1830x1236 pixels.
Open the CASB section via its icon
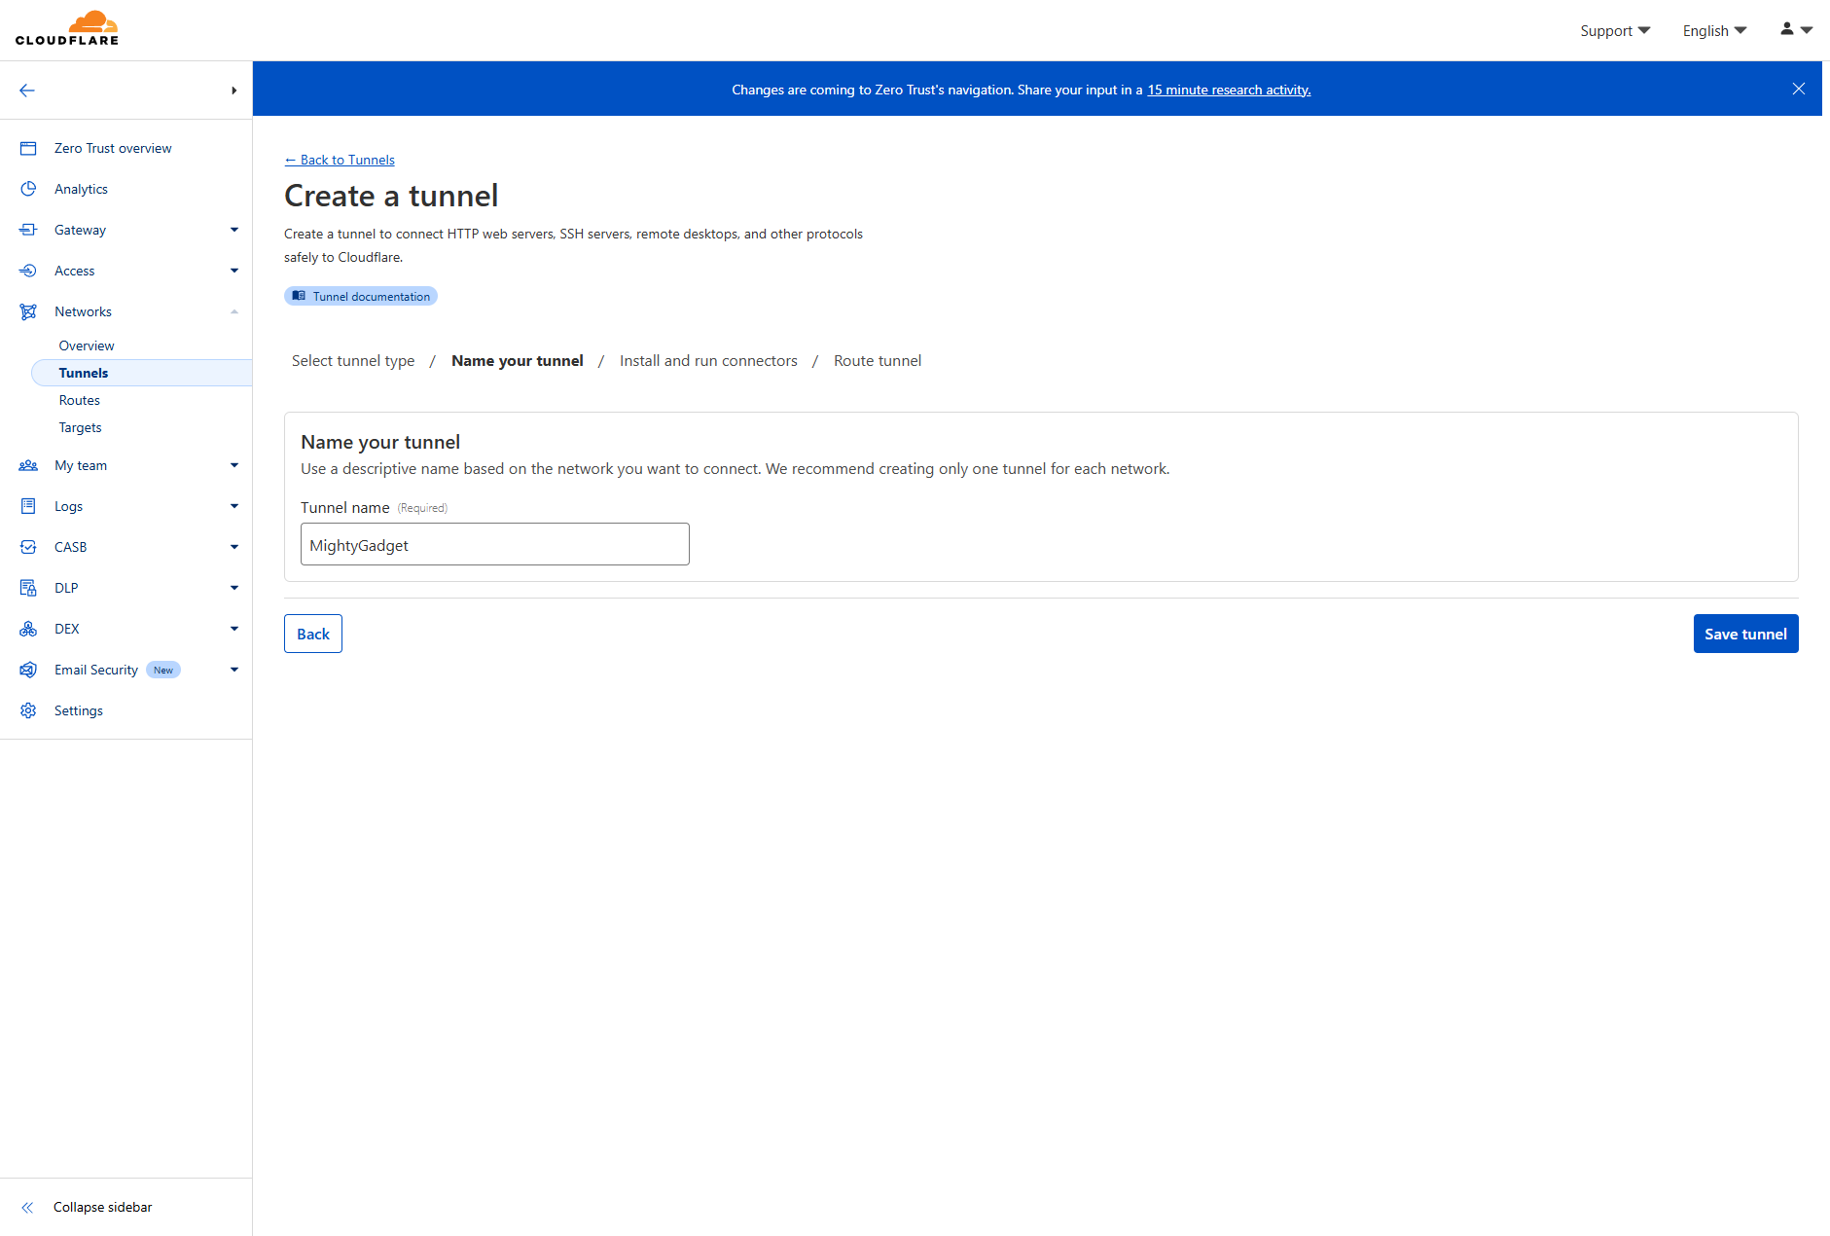coord(28,546)
